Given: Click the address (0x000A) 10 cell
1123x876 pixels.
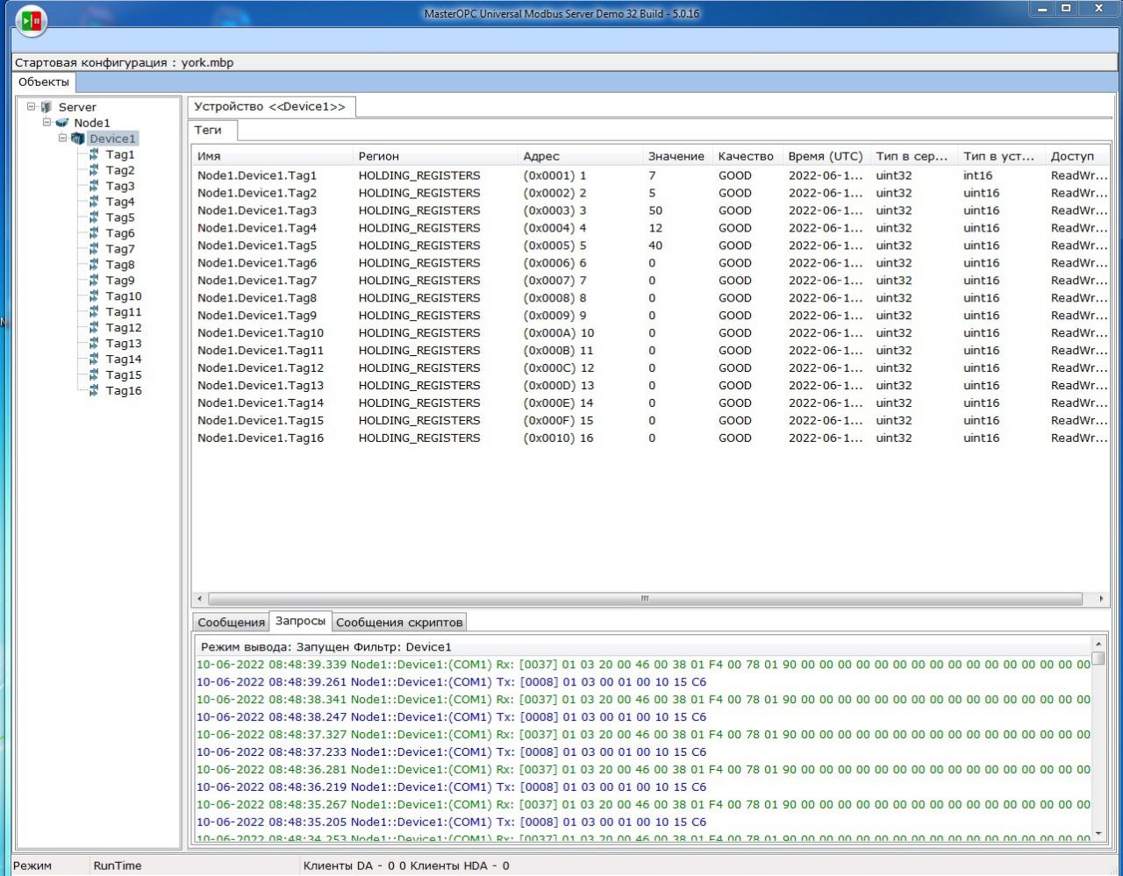Looking at the screenshot, I should pyautogui.click(x=558, y=333).
